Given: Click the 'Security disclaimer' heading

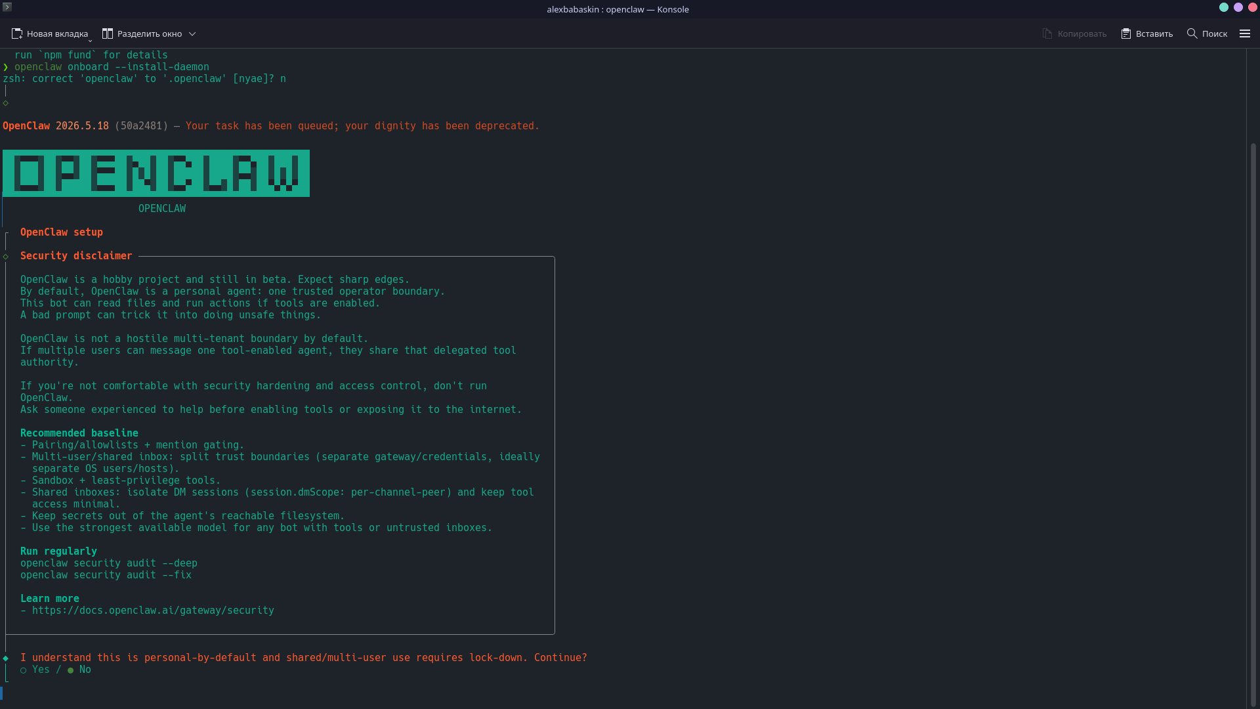Looking at the screenshot, I should point(76,256).
